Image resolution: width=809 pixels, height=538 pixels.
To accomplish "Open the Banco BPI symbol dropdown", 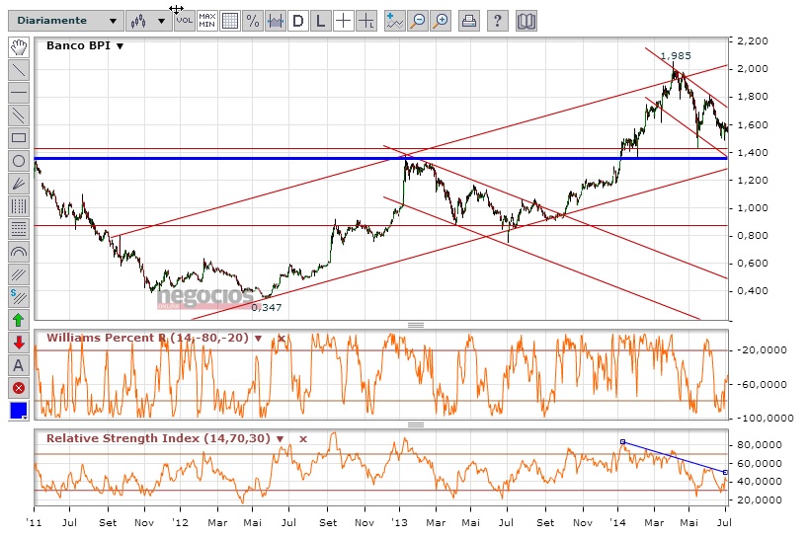I will click(120, 46).
